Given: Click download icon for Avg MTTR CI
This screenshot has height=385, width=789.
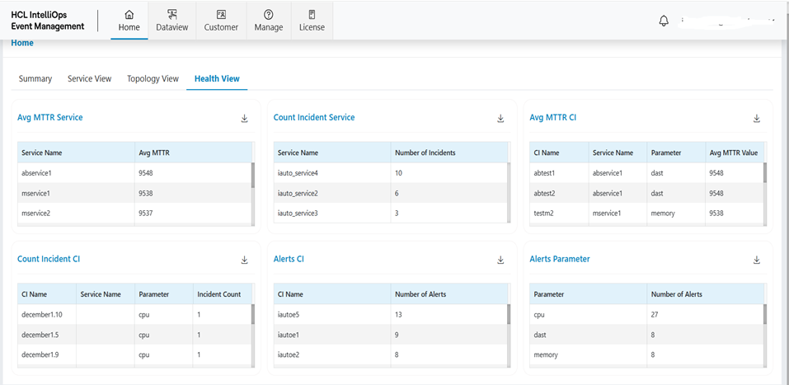Looking at the screenshot, I should coord(757,119).
